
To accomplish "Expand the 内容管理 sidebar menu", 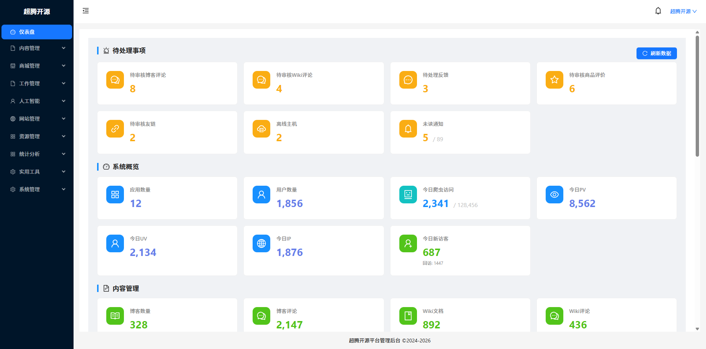I will pyautogui.click(x=37, y=48).
